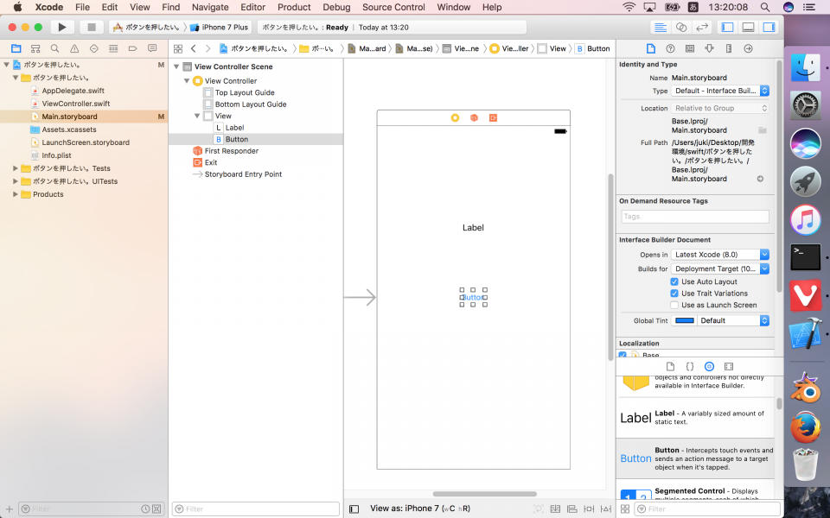The width and height of the screenshot is (830, 518).
Task: Run the project with the Play button
Action: pos(62,27)
